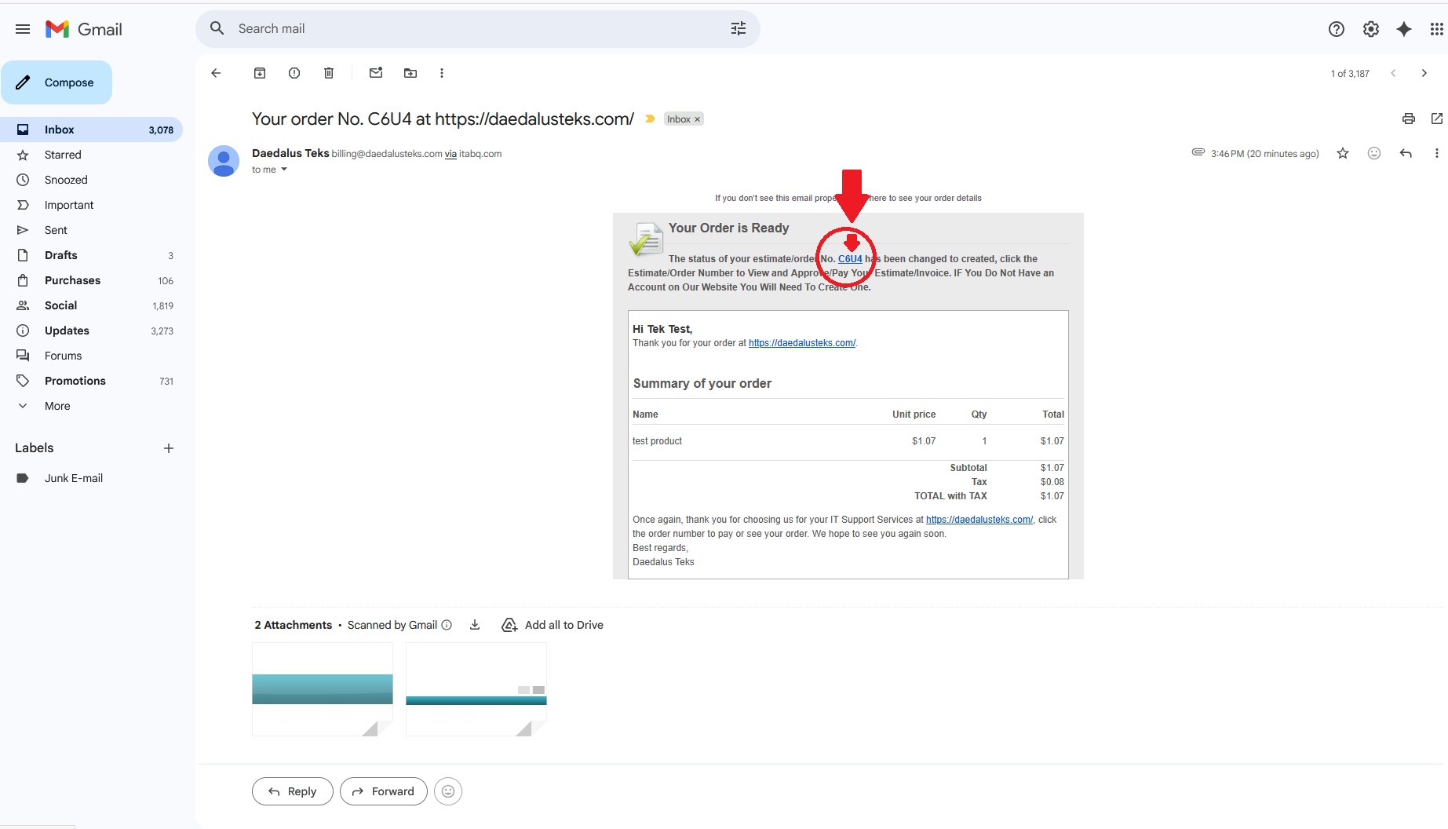Open daedalusteks.com link under greeting
The width and height of the screenshot is (1448, 829).
point(802,343)
